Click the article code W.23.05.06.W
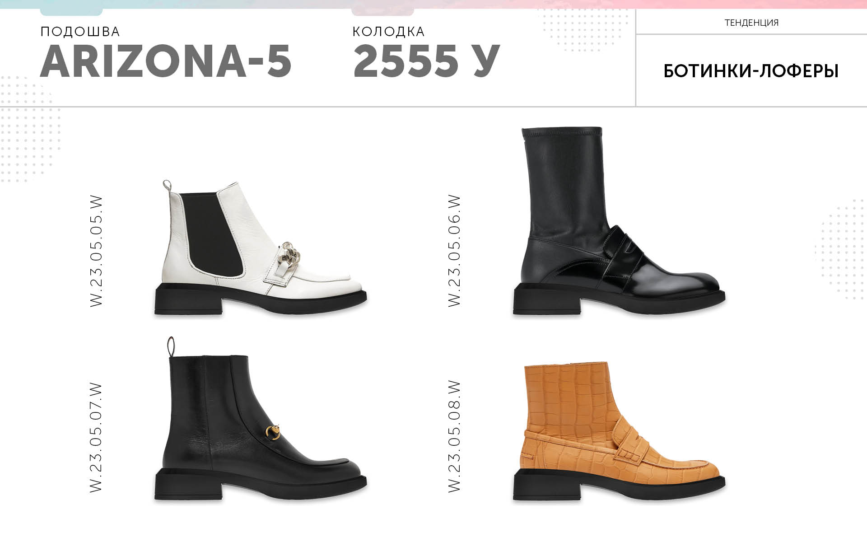The width and height of the screenshot is (867, 542). coord(454,251)
